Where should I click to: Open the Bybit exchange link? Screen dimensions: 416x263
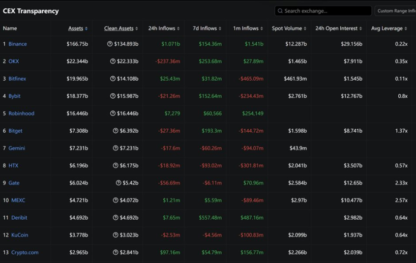click(x=15, y=96)
